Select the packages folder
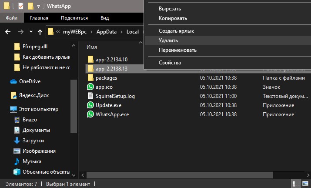Viewport: 311px width, 188px height. click(106, 78)
